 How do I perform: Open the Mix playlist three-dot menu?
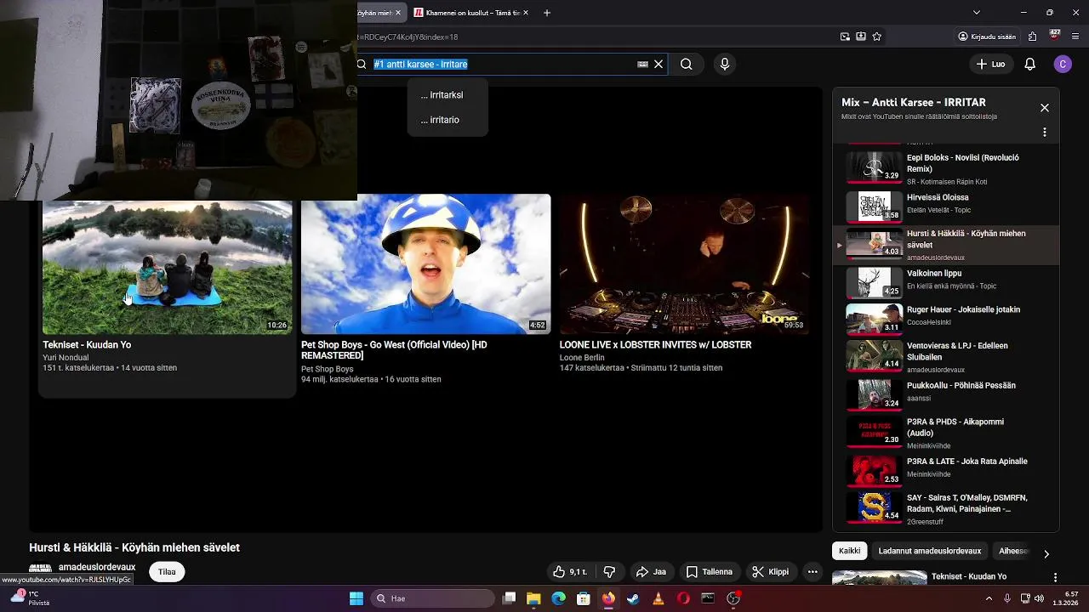point(1045,133)
